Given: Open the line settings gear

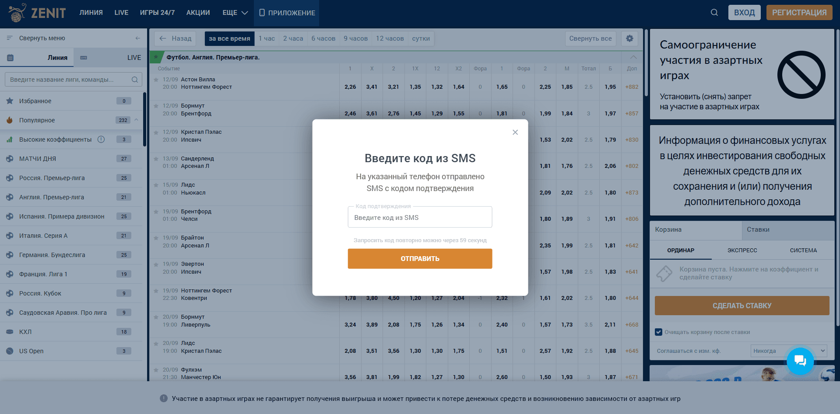Looking at the screenshot, I should pos(629,38).
